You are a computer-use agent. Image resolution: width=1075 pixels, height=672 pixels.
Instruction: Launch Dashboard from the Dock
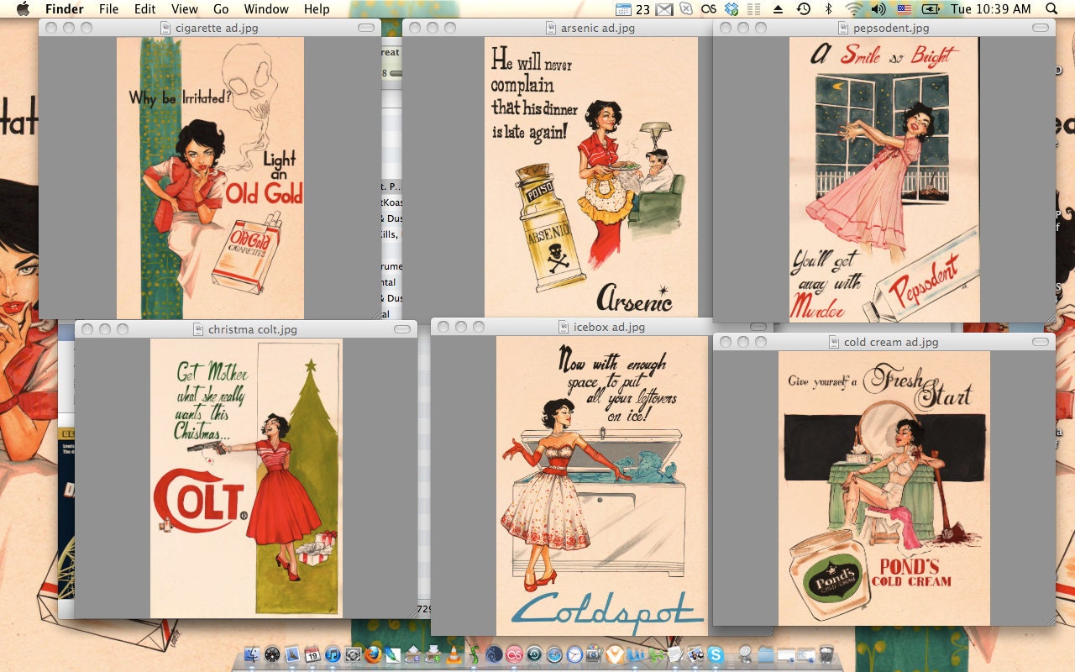272,654
